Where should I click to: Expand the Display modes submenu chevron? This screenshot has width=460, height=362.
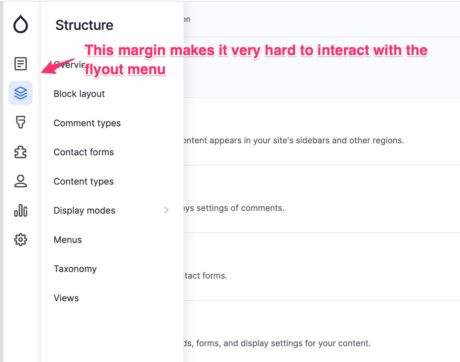click(167, 210)
